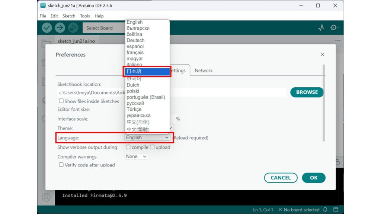Open the Help menu
The width and height of the screenshot is (381, 214).
[x=99, y=16]
